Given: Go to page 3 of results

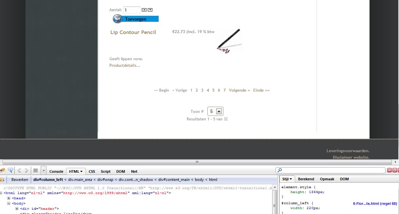Looking at the screenshot, I should [202, 90].
